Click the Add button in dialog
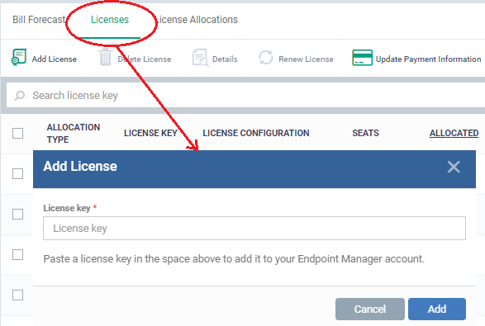This screenshot has height=326, width=485. 437,309
